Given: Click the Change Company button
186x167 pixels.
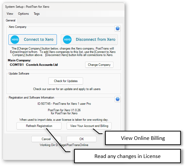Looking at the screenshot, I should click(x=99, y=65).
